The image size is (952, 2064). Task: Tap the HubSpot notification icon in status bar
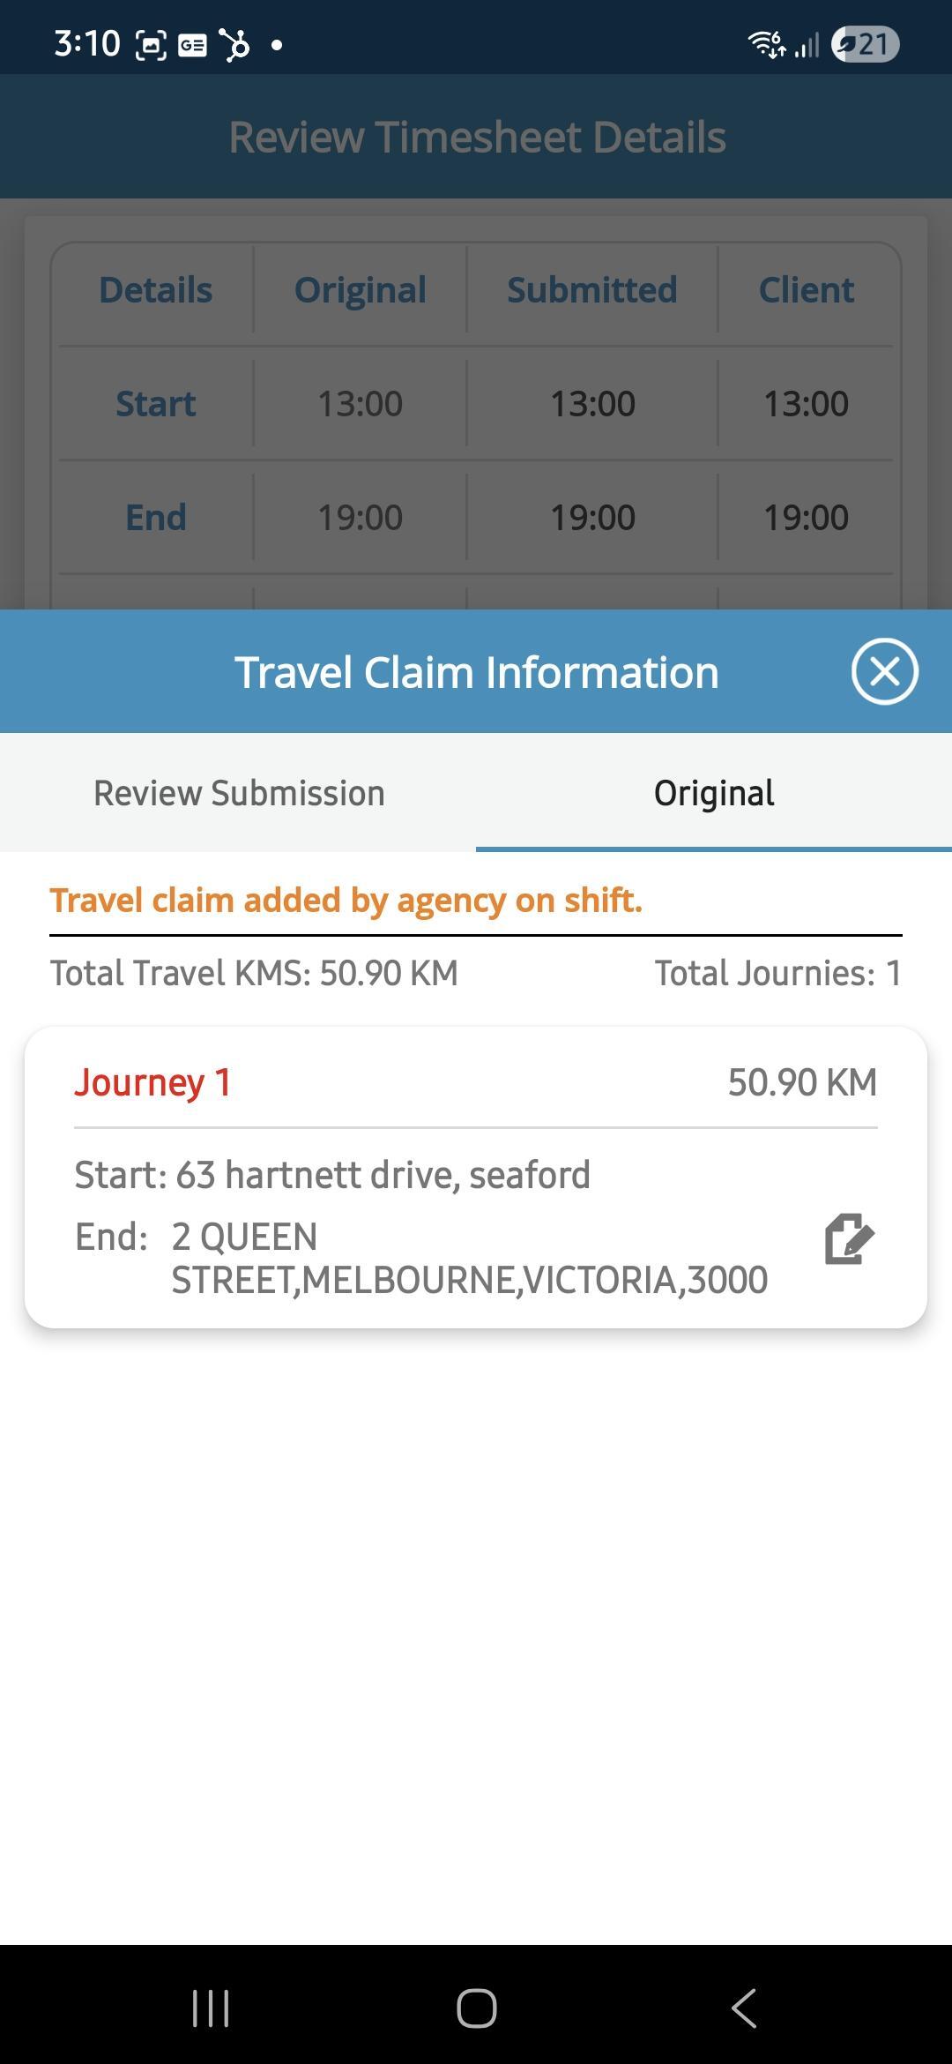click(x=234, y=44)
